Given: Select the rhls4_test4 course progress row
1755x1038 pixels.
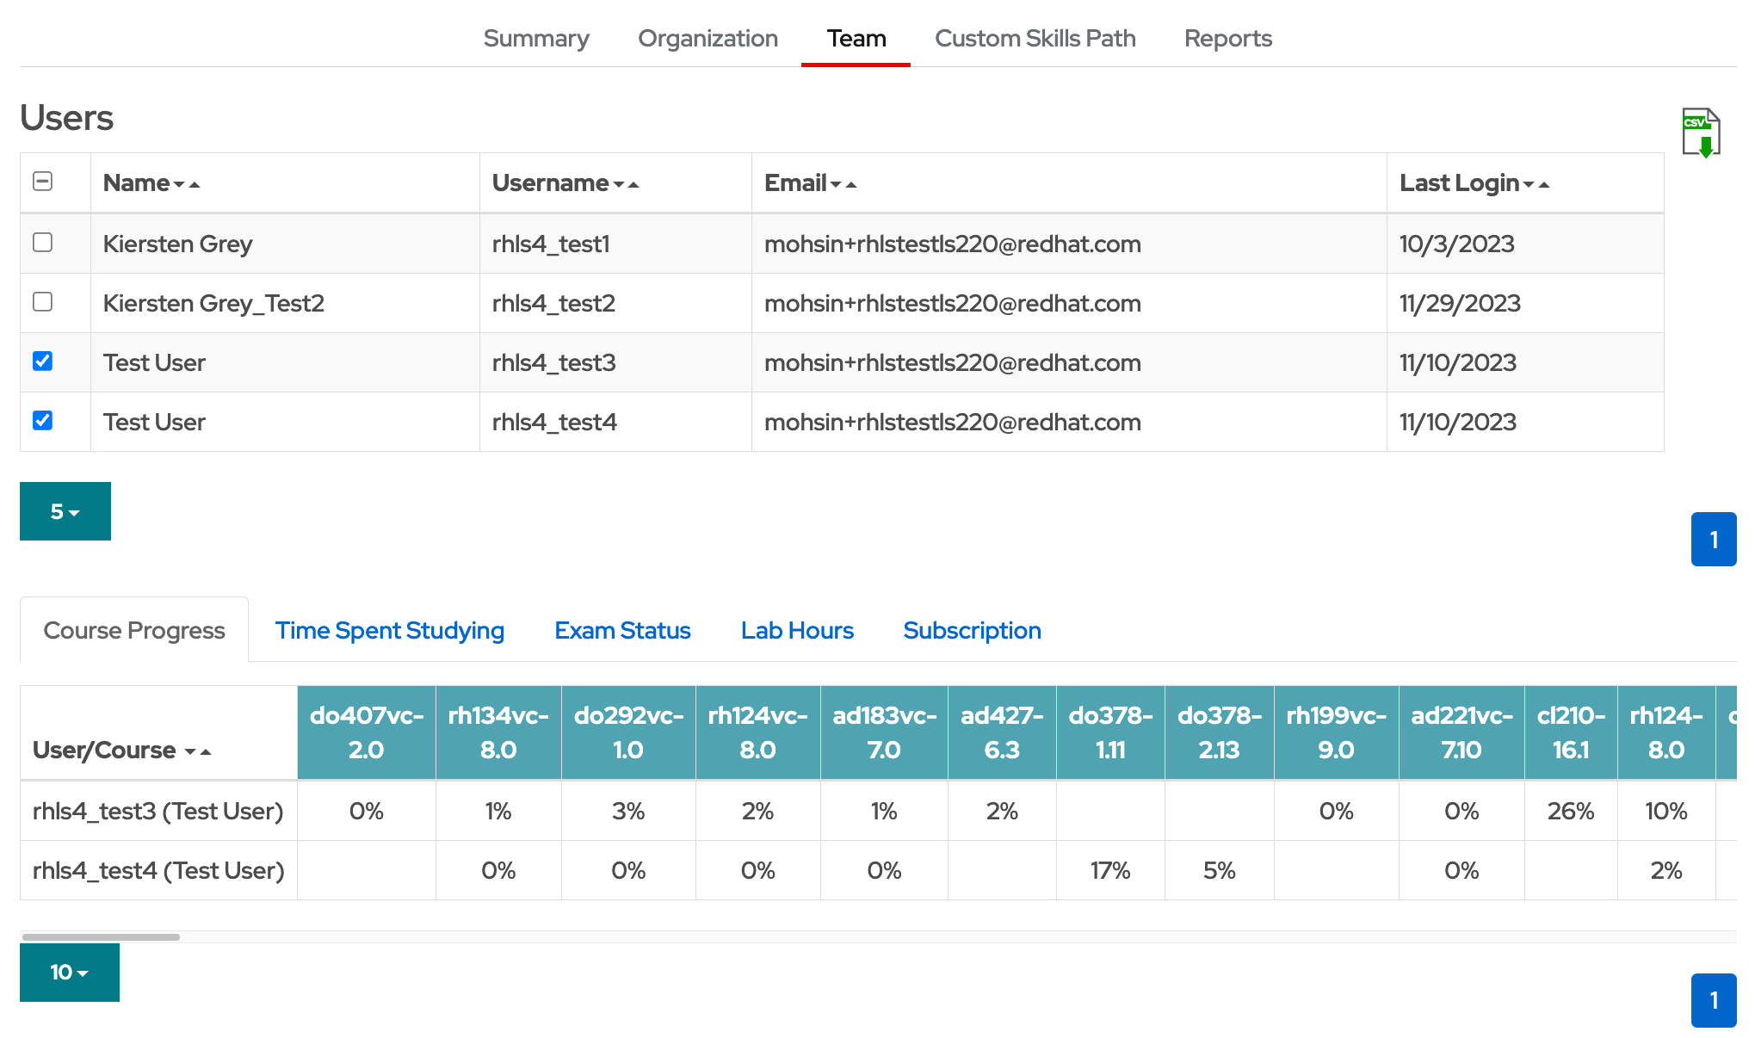Looking at the screenshot, I should pos(158,870).
